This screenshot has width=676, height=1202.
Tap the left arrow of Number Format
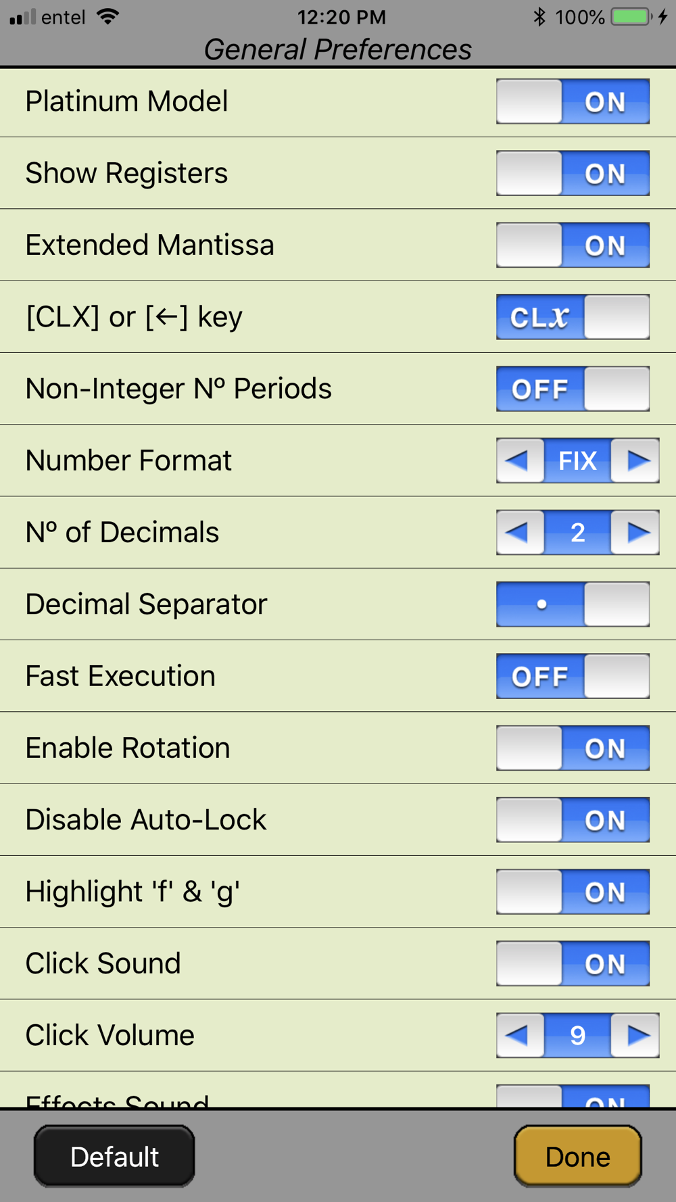(x=520, y=460)
